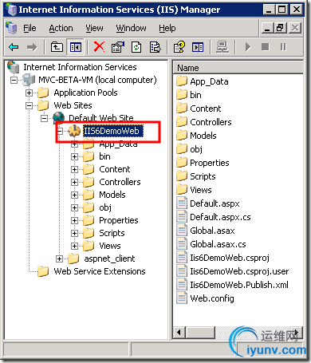Click the Pause item toolbar icon

click(x=283, y=47)
